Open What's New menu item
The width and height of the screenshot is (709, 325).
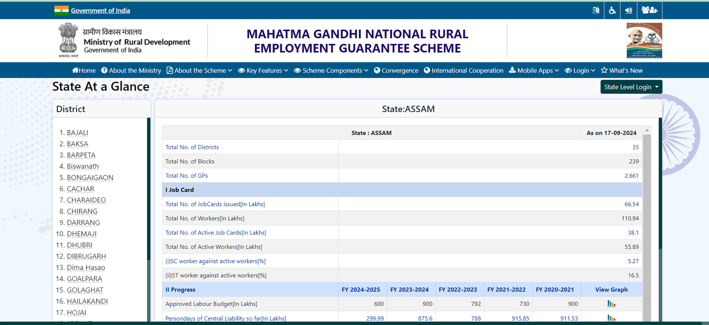tap(622, 70)
